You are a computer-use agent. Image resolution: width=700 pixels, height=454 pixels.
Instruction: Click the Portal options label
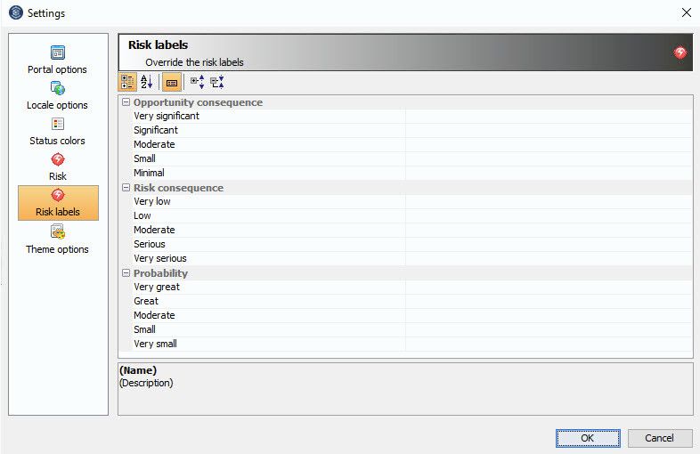point(57,69)
